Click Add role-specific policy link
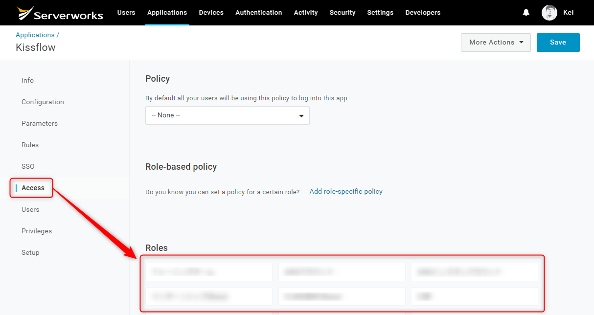The width and height of the screenshot is (594, 315). click(346, 191)
